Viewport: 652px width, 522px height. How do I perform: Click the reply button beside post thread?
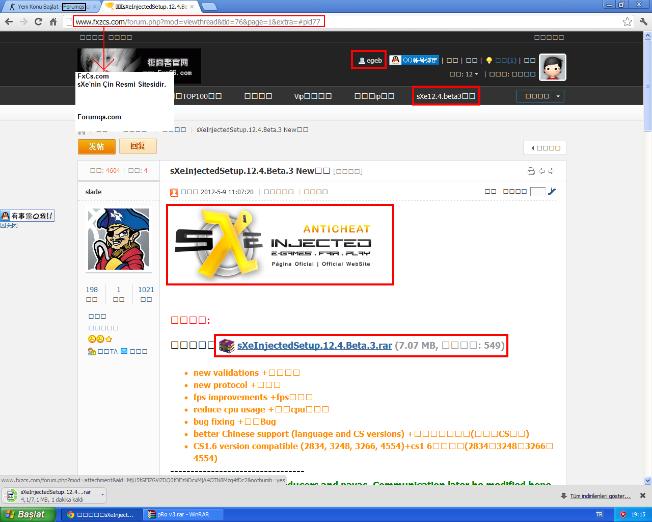[138, 146]
